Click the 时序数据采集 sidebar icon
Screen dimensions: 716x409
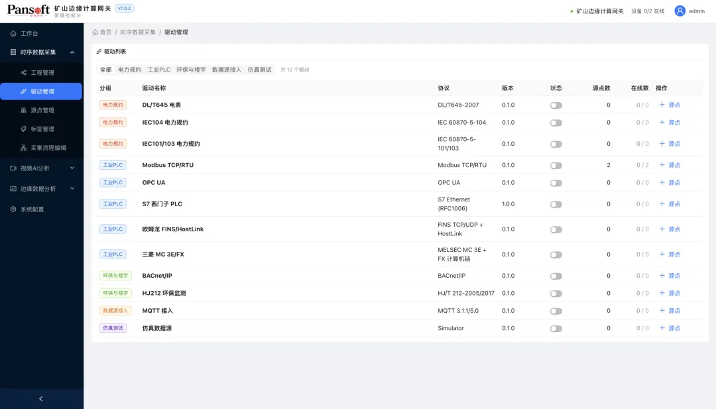coord(13,52)
